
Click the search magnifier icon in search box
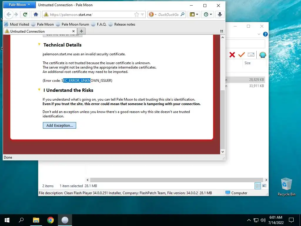[183, 14]
